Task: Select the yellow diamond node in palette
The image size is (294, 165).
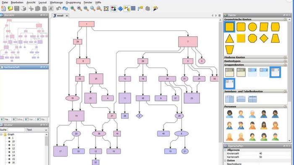Action: click(264, 38)
